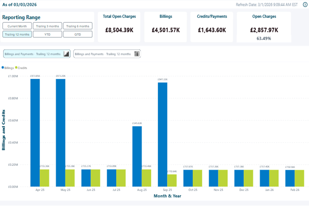309x206 pixels.
Task: Choose the QTD reporting range
Action: (78, 34)
